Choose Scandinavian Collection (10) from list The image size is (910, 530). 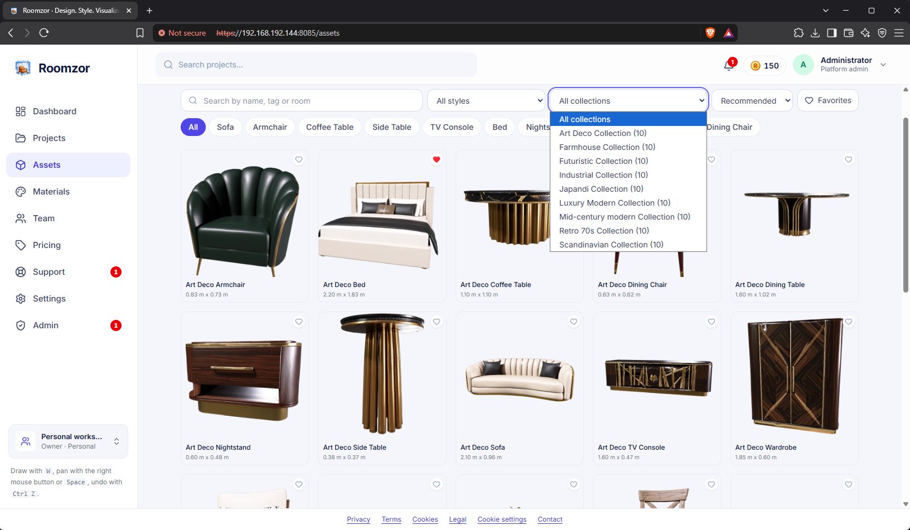[x=628, y=245]
